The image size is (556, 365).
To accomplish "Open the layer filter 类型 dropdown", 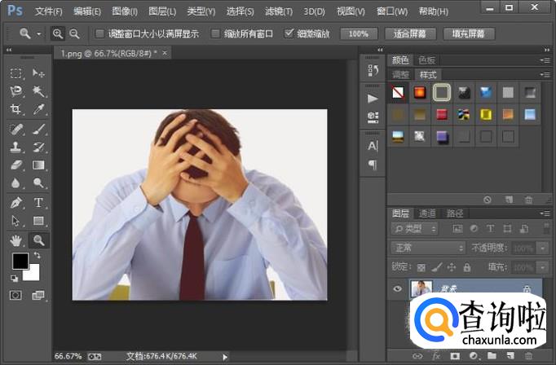I will pyautogui.click(x=414, y=229).
